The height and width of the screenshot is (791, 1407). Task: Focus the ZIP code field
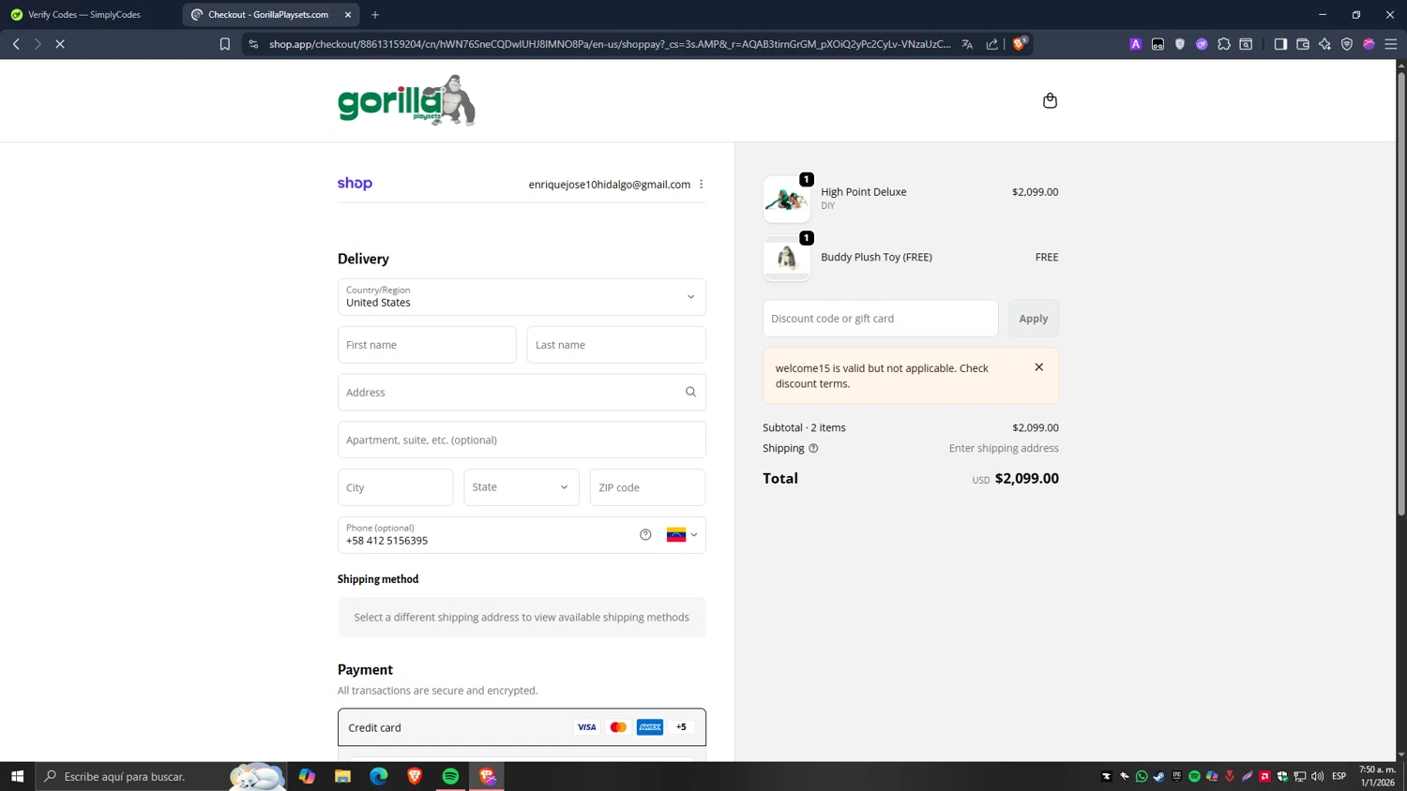[x=647, y=487]
